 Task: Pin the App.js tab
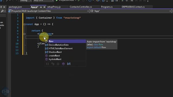(x=41, y=7)
